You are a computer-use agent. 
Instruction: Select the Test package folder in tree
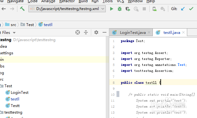tap(6, 86)
